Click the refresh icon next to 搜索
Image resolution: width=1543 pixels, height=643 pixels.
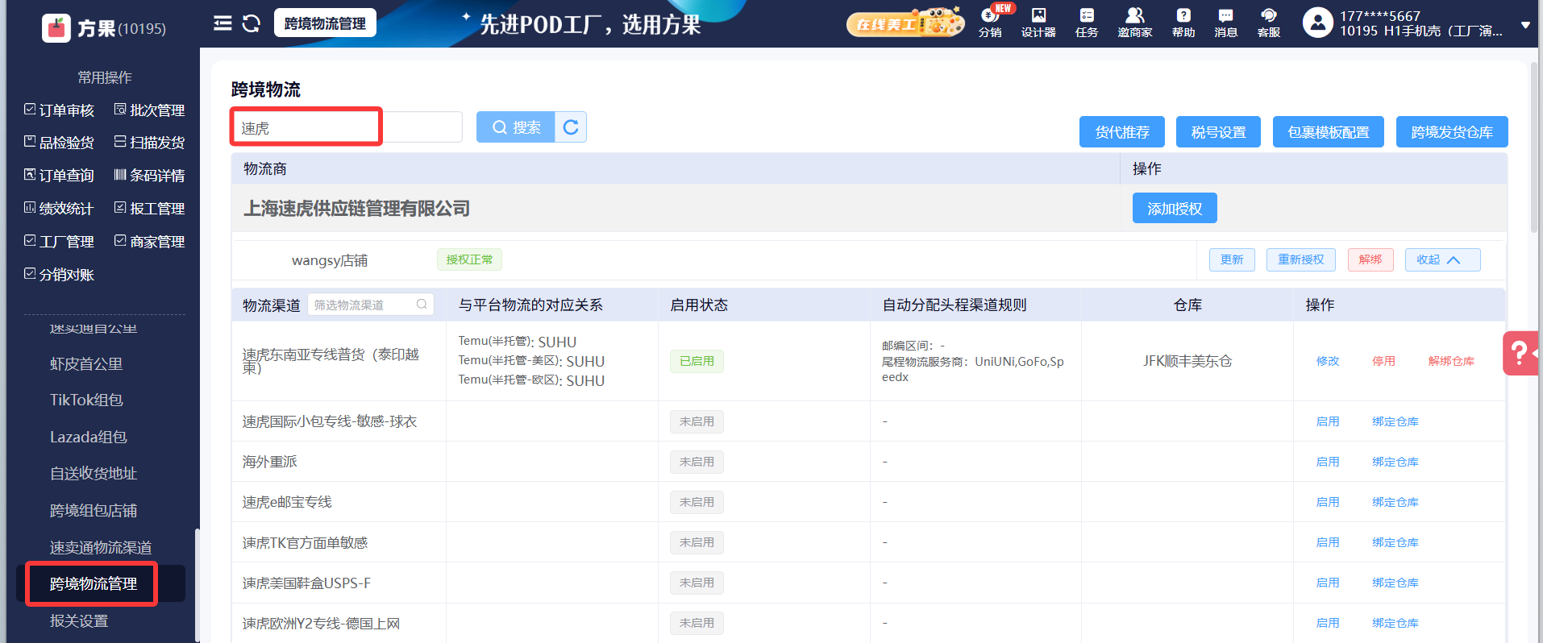click(x=571, y=127)
